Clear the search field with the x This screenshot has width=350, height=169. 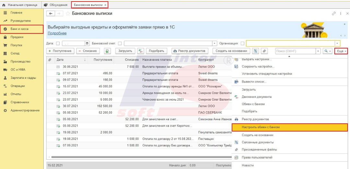coord(318,51)
